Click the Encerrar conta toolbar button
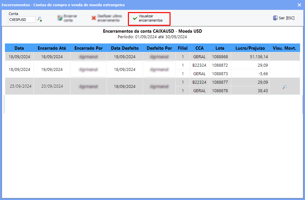Screen dimensions: 305x200 [x=67, y=18]
